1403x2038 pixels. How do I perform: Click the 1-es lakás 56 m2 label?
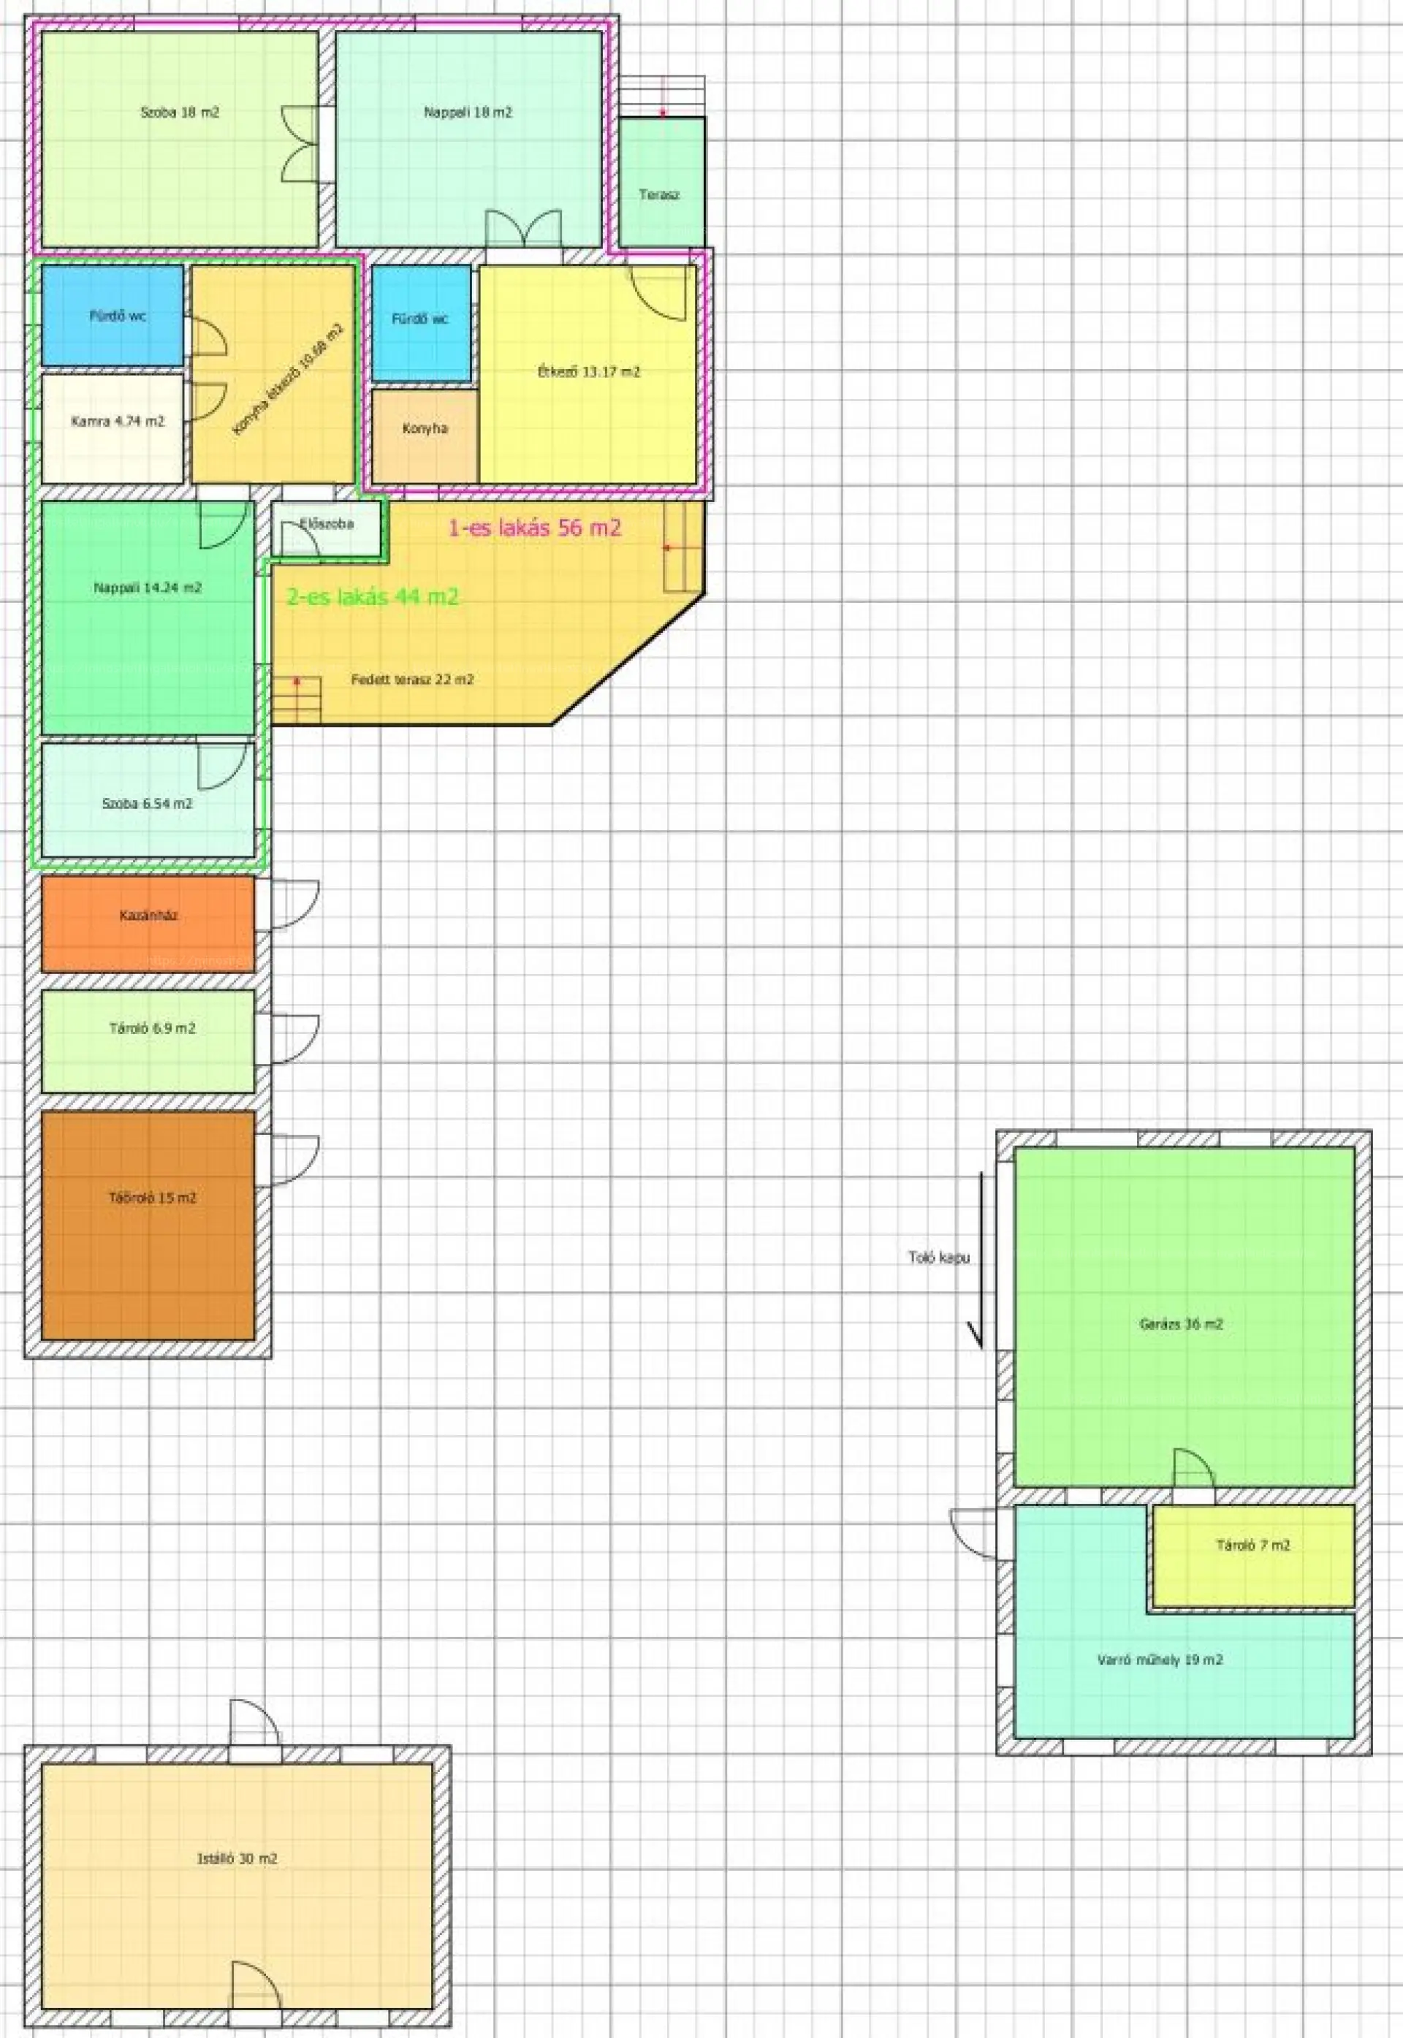[534, 528]
